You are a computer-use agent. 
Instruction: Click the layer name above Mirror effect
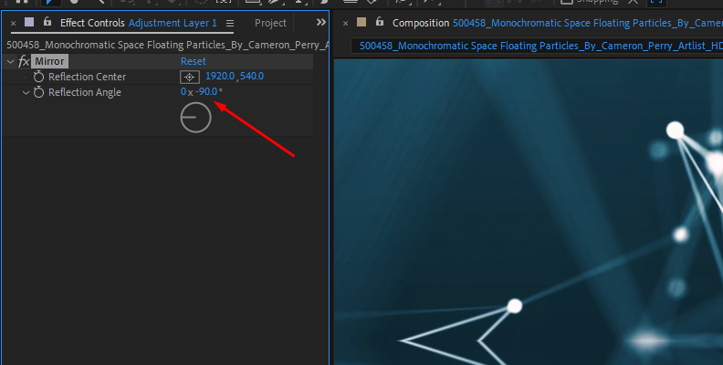(x=168, y=45)
